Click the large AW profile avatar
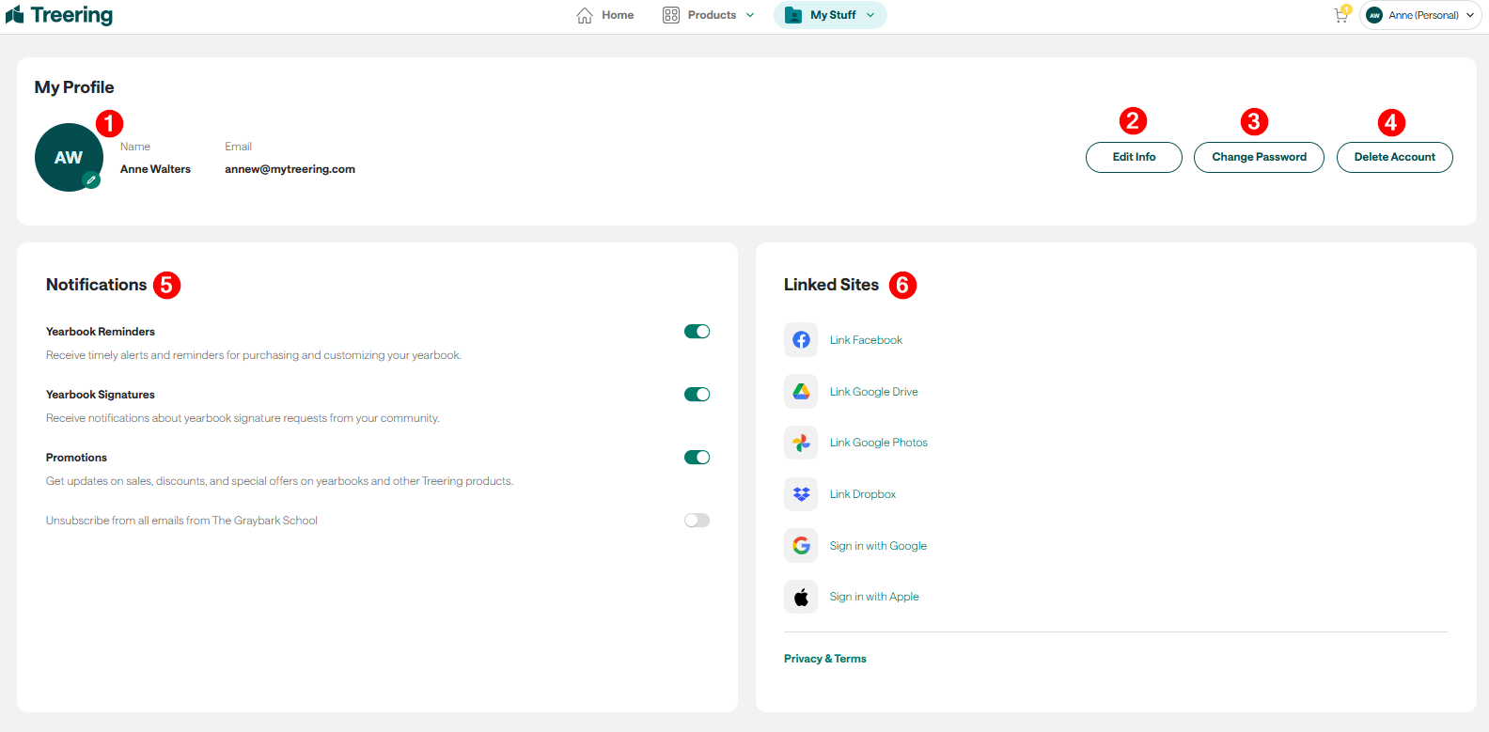 69,157
